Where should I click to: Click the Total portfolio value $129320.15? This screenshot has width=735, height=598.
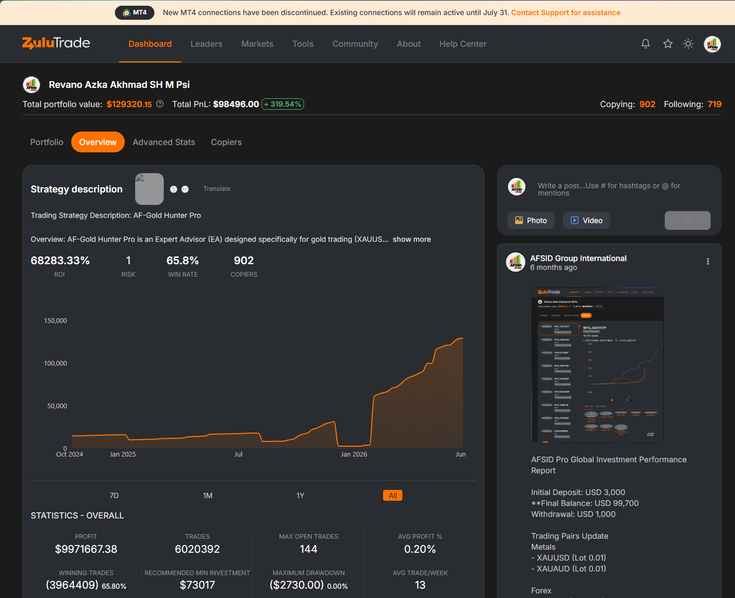tap(129, 104)
